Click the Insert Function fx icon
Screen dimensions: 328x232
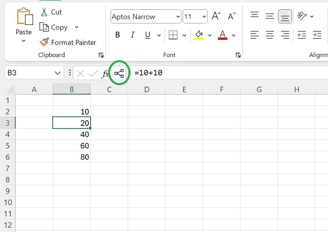point(105,73)
